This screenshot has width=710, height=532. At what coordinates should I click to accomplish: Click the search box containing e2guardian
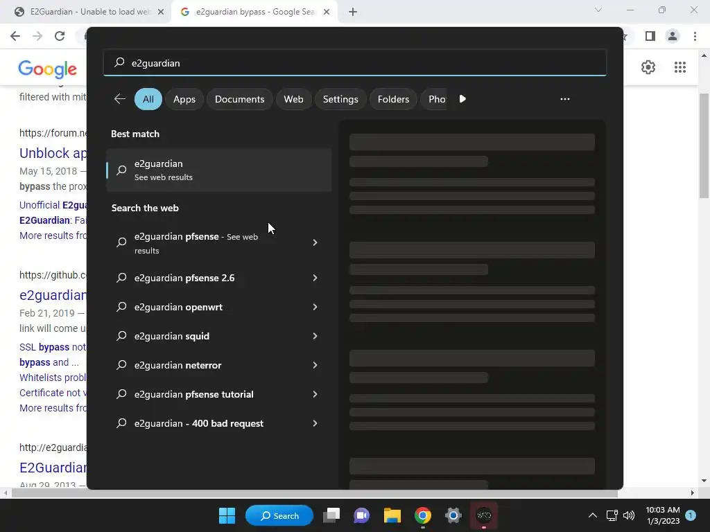pos(354,63)
